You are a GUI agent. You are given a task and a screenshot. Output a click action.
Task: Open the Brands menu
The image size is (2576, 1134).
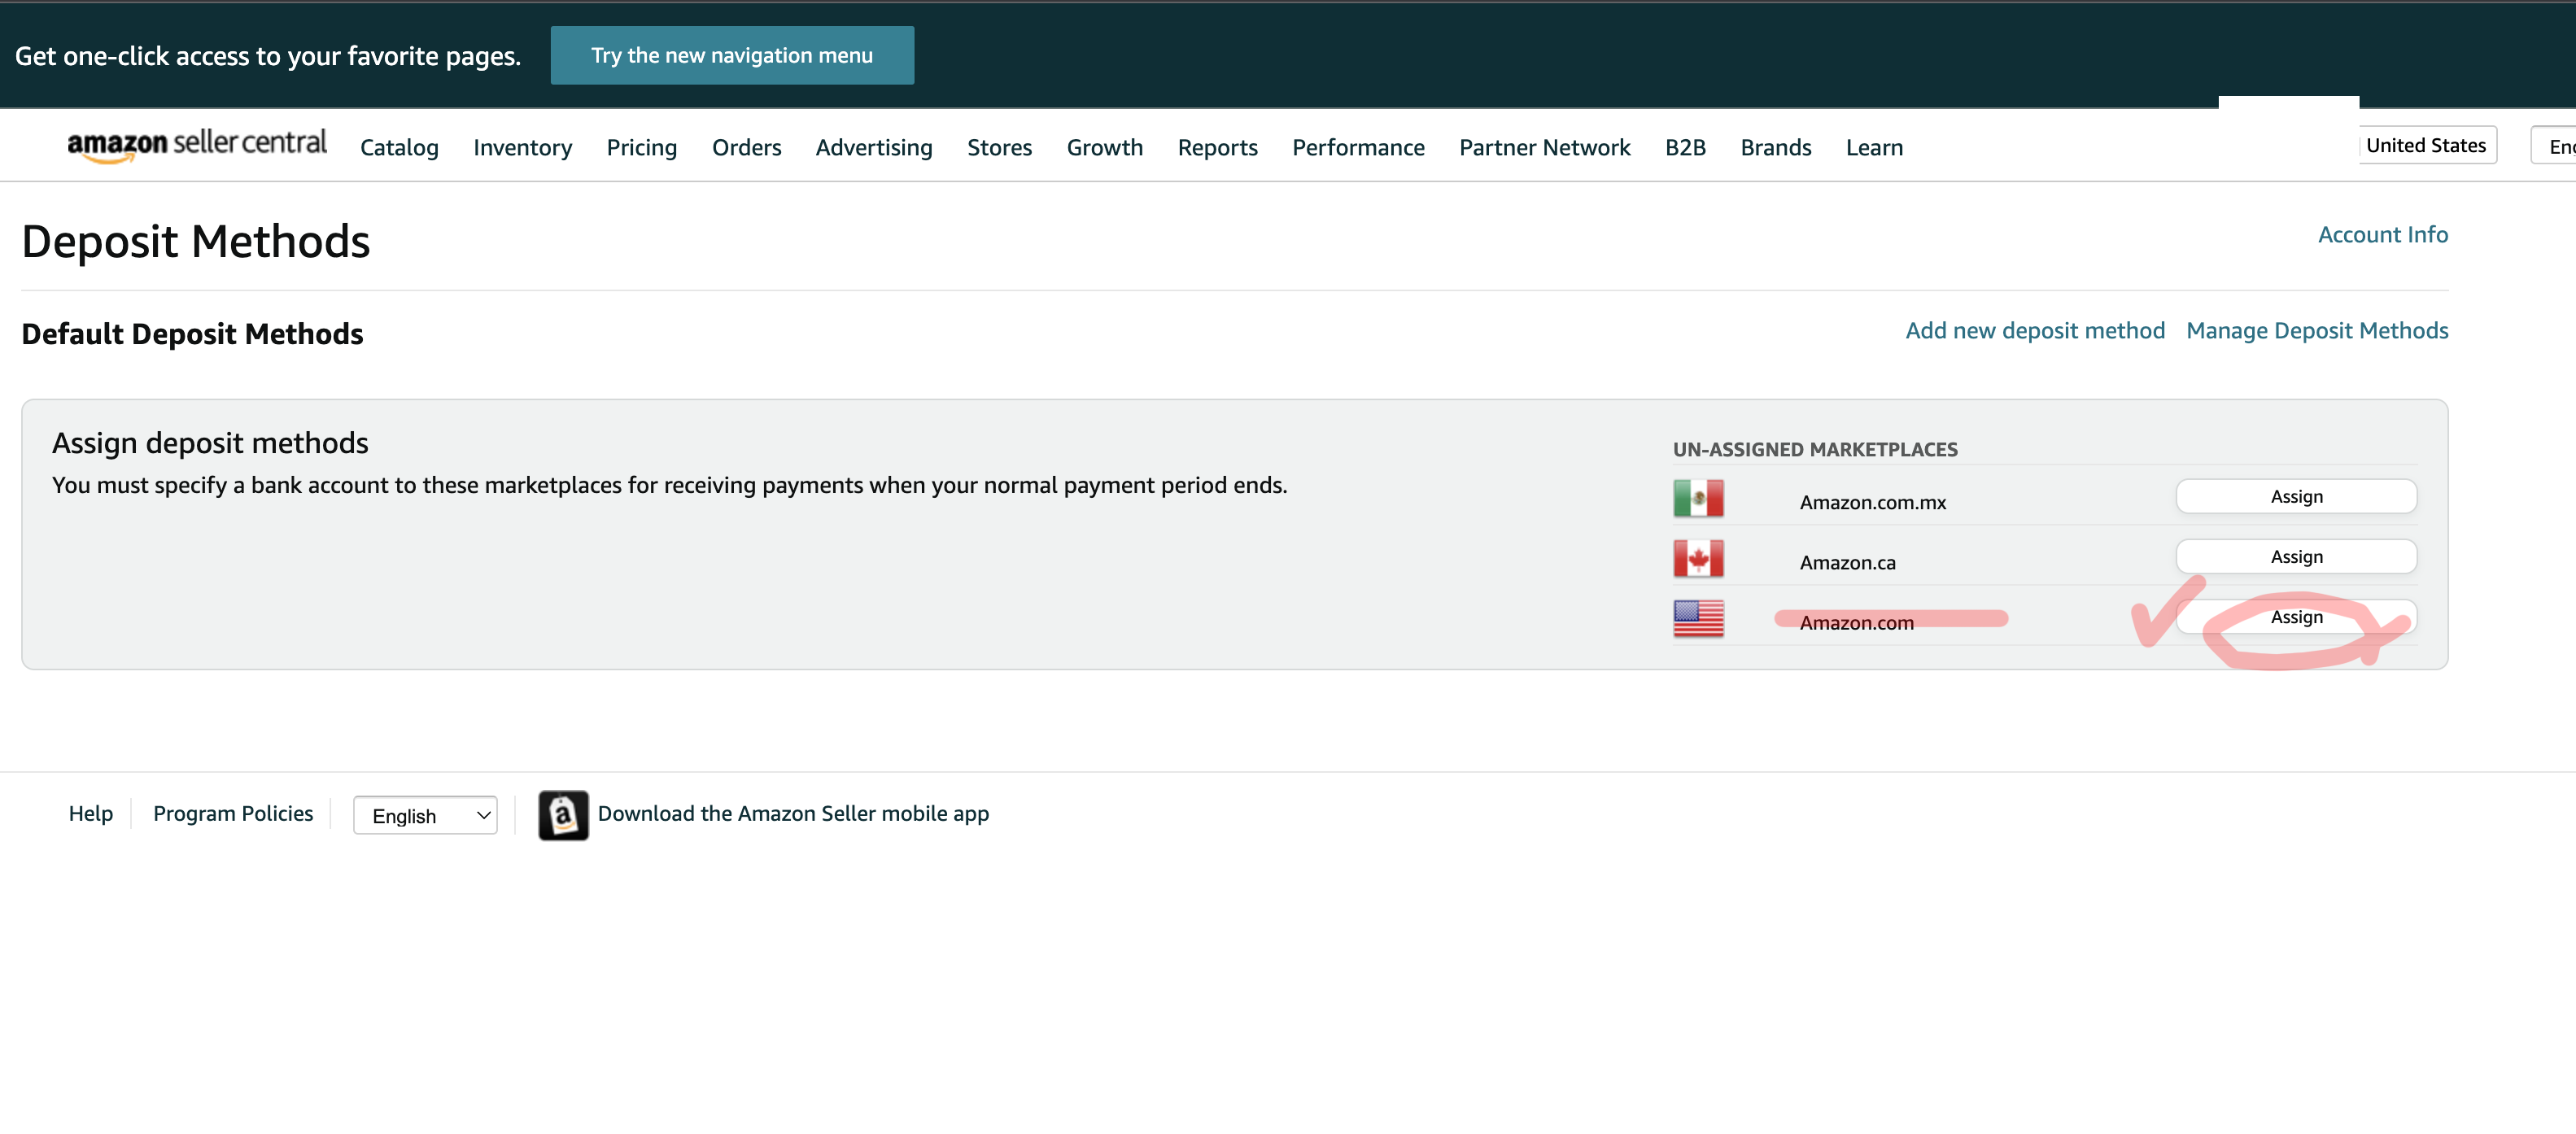tap(1775, 147)
